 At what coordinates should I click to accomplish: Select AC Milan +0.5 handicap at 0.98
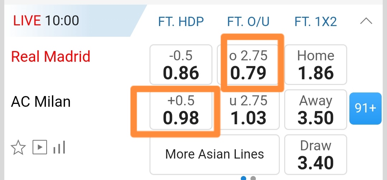(181, 109)
